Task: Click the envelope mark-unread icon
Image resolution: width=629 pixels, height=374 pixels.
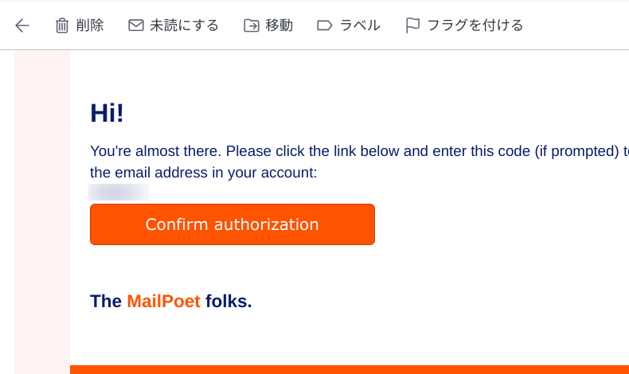Action: click(x=136, y=25)
